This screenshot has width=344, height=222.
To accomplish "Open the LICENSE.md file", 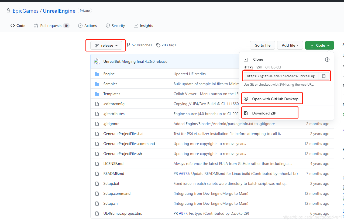I will [113, 164].
